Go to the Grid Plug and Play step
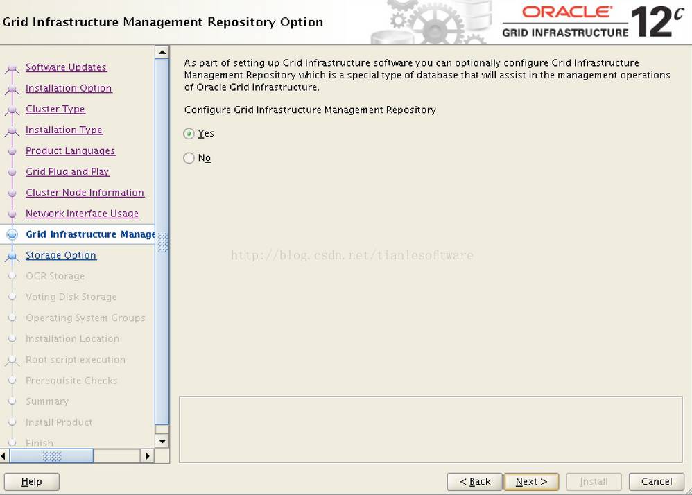 coord(67,172)
